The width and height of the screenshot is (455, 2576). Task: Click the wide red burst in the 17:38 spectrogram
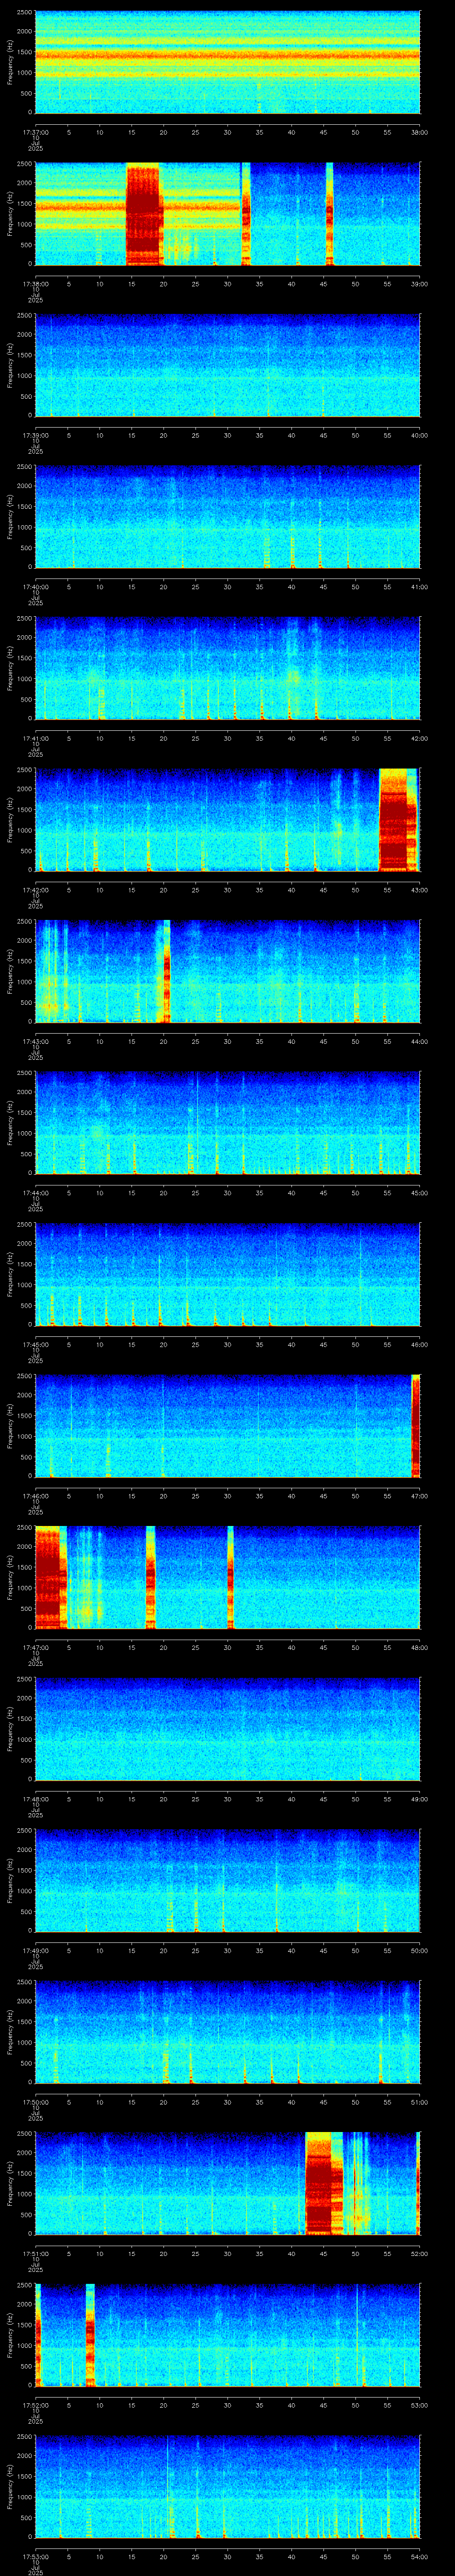(144, 214)
